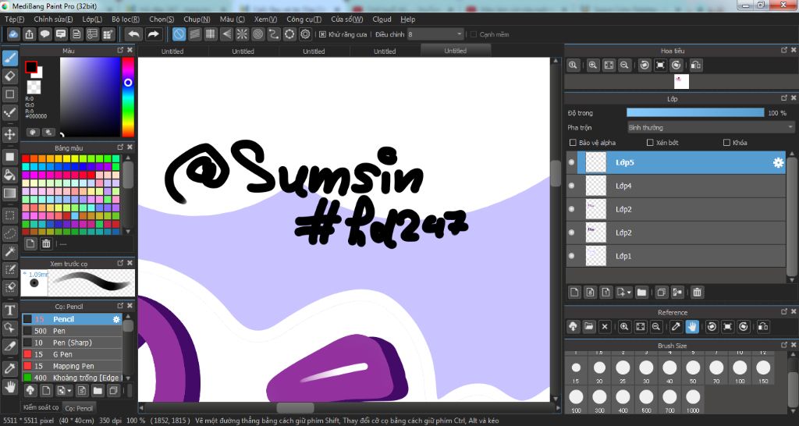Click the Redo arrow
Screen dimensions: 799x426
(x=153, y=34)
